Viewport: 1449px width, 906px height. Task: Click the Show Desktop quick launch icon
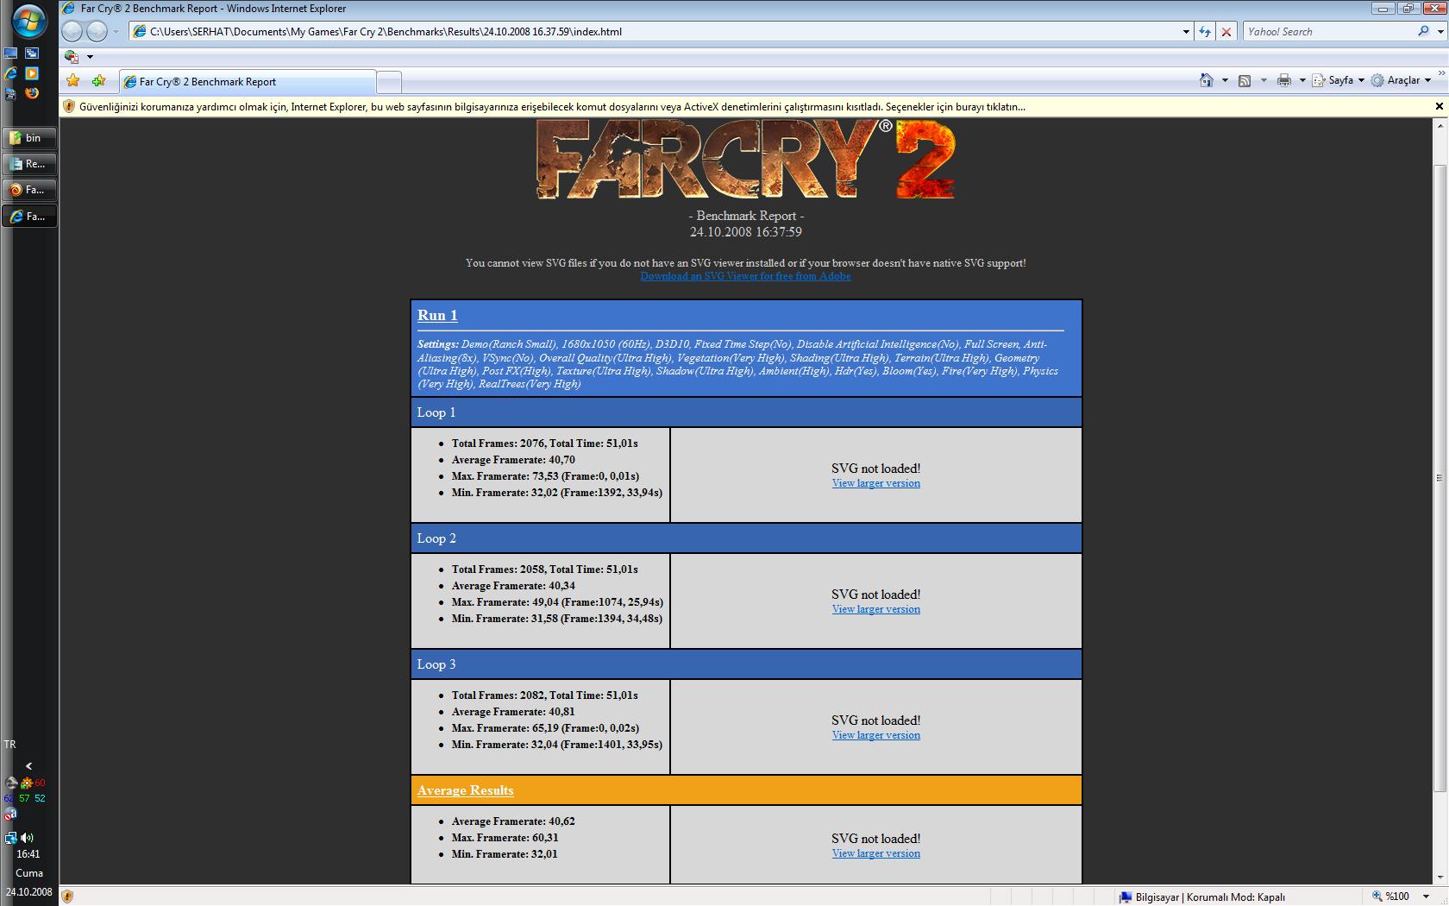11,53
